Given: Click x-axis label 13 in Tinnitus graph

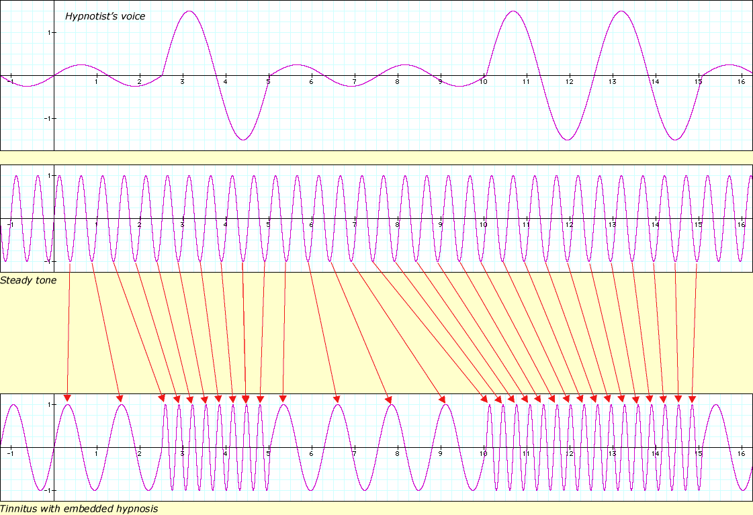Looking at the screenshot, I should 612,454.
